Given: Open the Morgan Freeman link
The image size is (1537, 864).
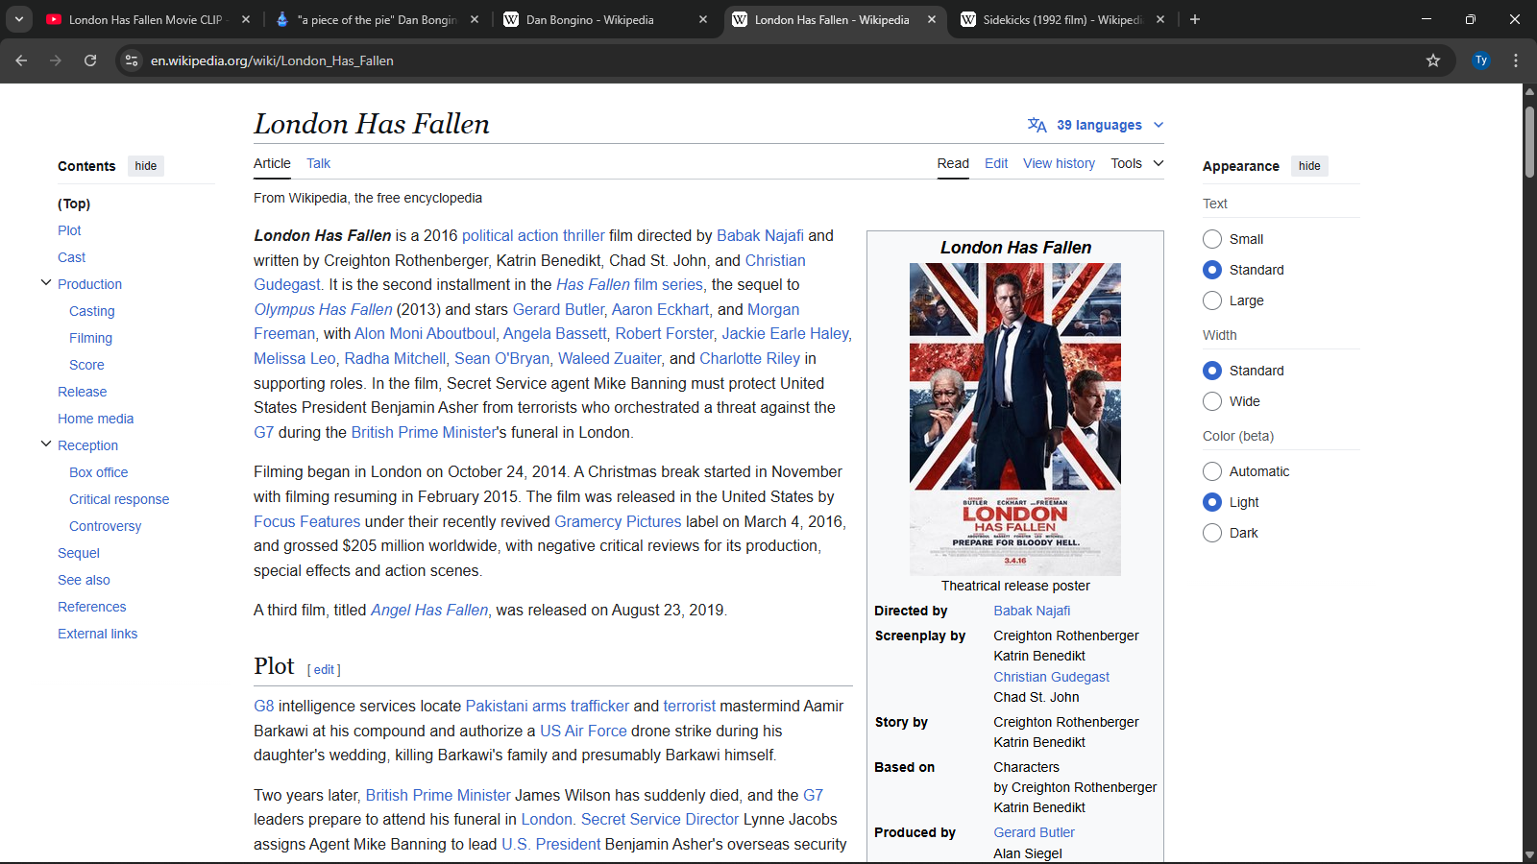Looking at the screenshot, I should pos(773,309).
